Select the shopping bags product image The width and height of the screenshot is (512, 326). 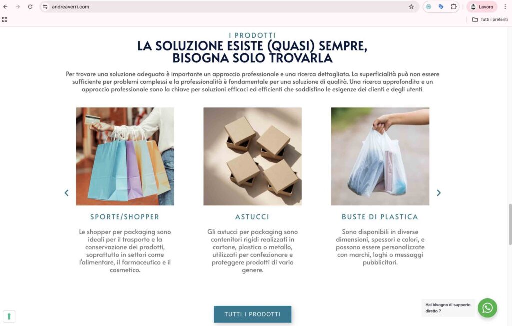pyautogui.click(x=125, y=156)
